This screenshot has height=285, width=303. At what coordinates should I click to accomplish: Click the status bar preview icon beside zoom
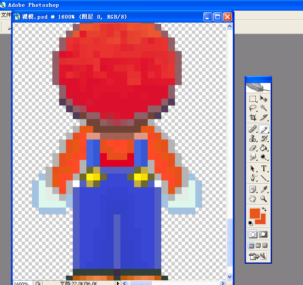pyautogui.click(x=38, y=283)
